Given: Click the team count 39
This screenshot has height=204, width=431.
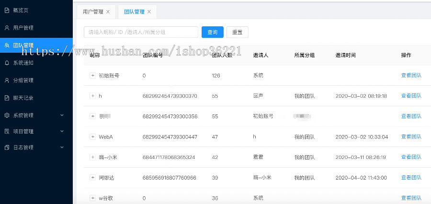Looking at the screenshot, I should pos(215,178).
